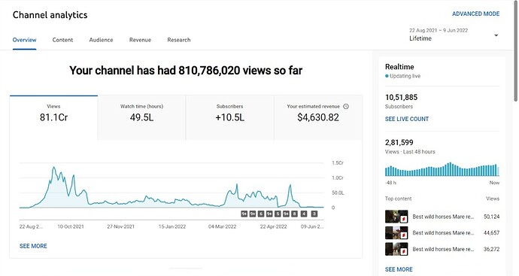Image resolution: width=519 pixels, height=276 pixels.
Task: Click the Top content column header
Action: [398, 199]
